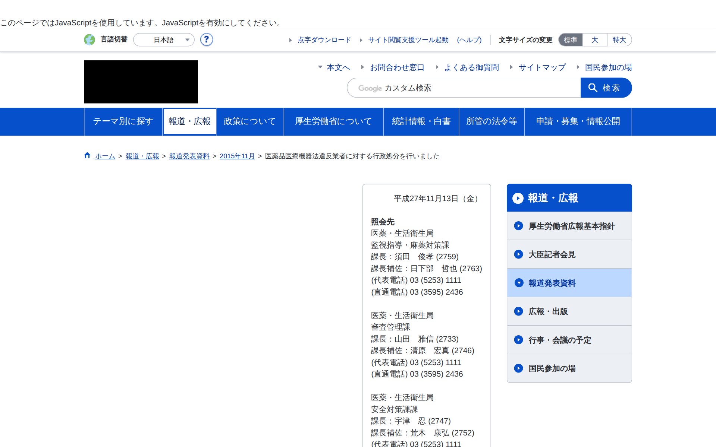716x447 pixels.
Task: Click the arrow icon on 報道・広報 sidebar header
Action: [x=518, y=199]
